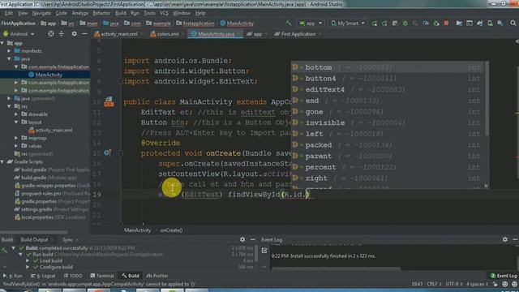Click the autocomplete popup scrollbar
The image size is (519, 292).
(x=487, y=99)
